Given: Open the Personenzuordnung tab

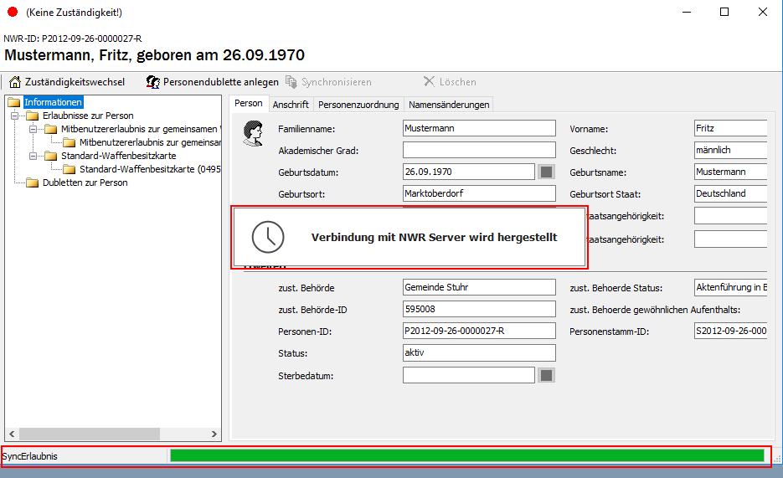Looking at the screenshot, I should [x=358, y=105].
